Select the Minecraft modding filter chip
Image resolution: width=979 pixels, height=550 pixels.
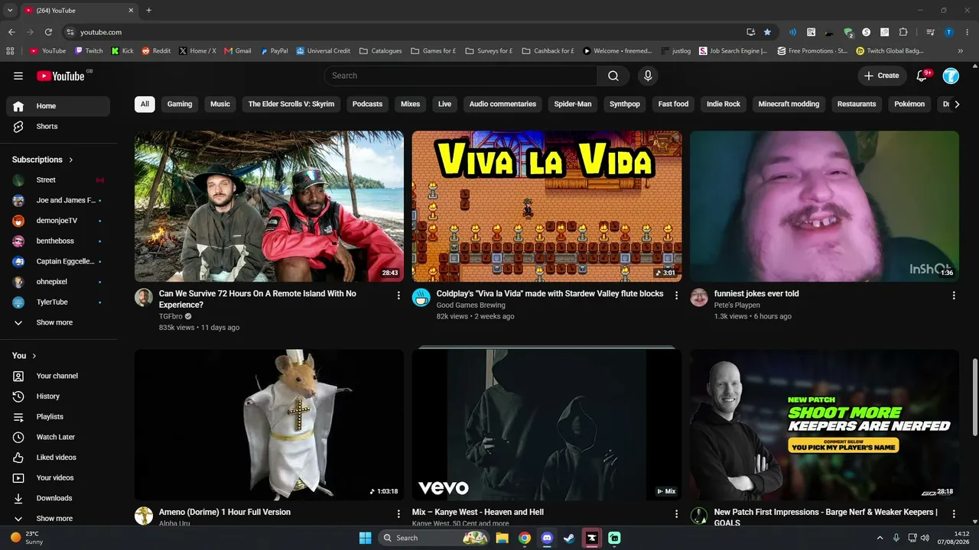coord(789,104)
